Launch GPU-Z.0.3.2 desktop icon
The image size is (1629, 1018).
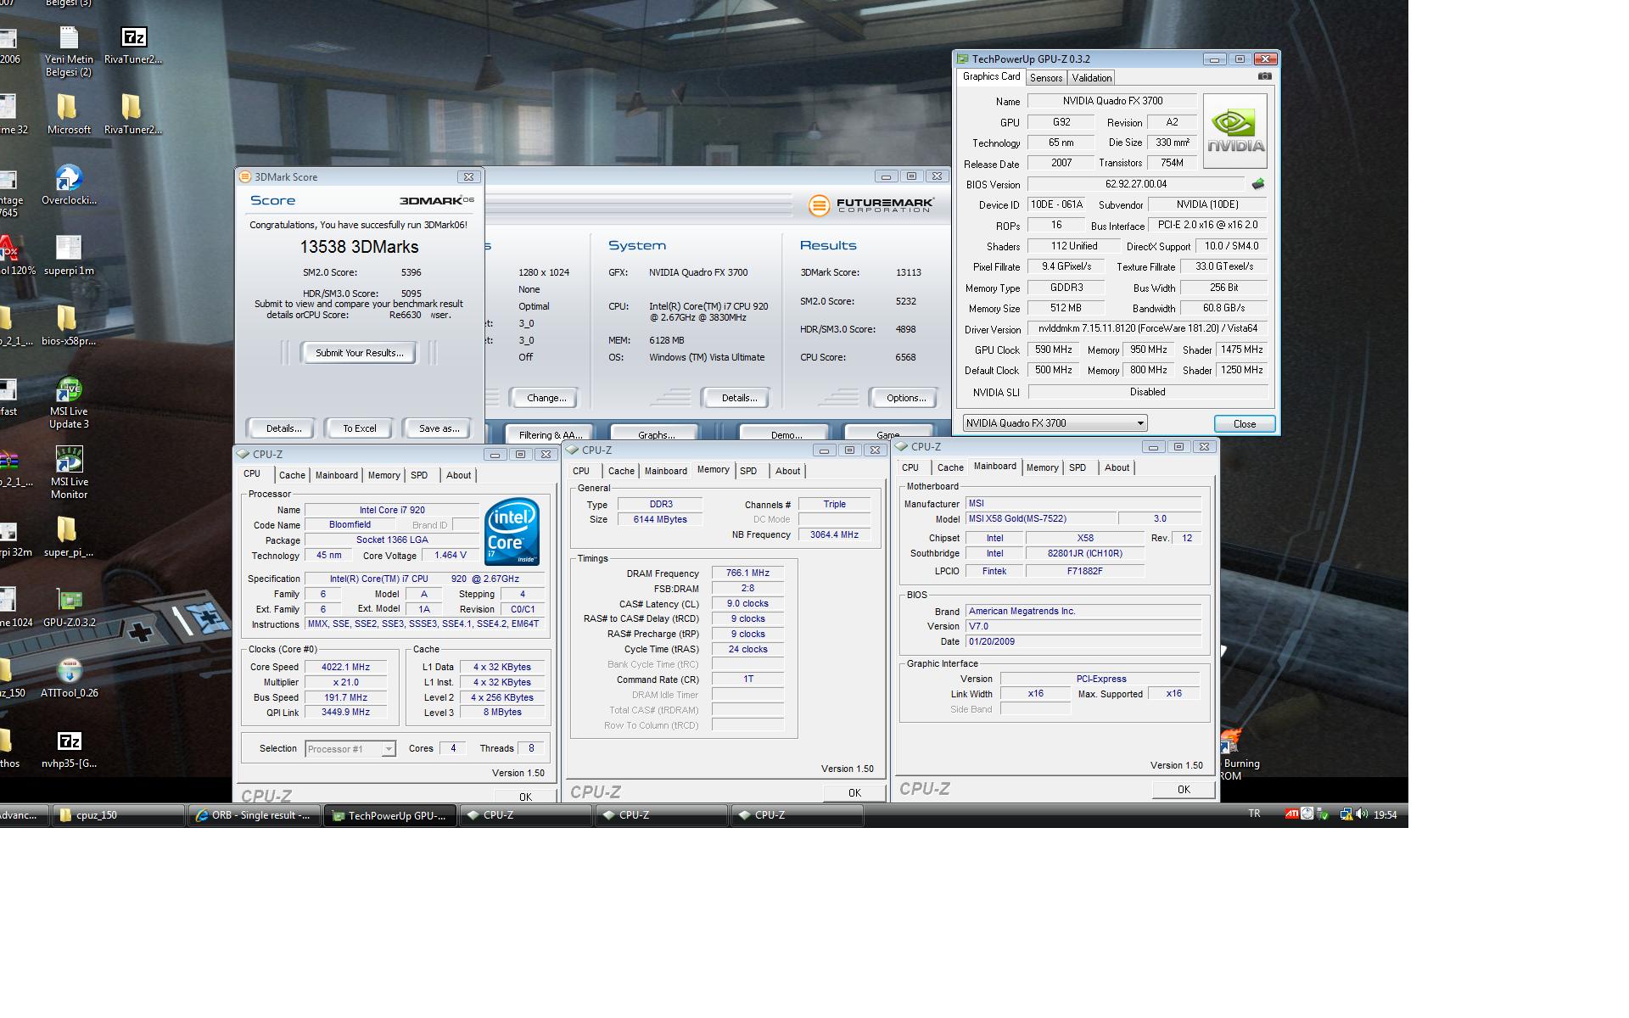click(x=69, y=607)
